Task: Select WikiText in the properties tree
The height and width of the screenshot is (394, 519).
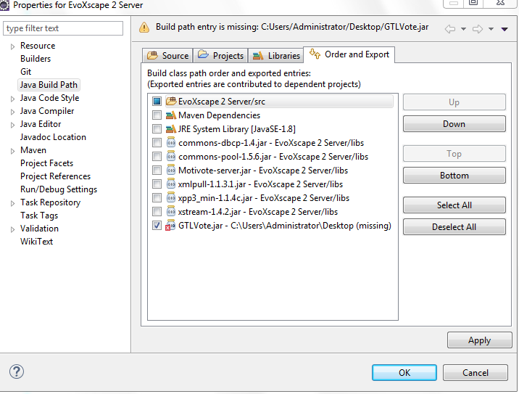Action: coord(36,241)
